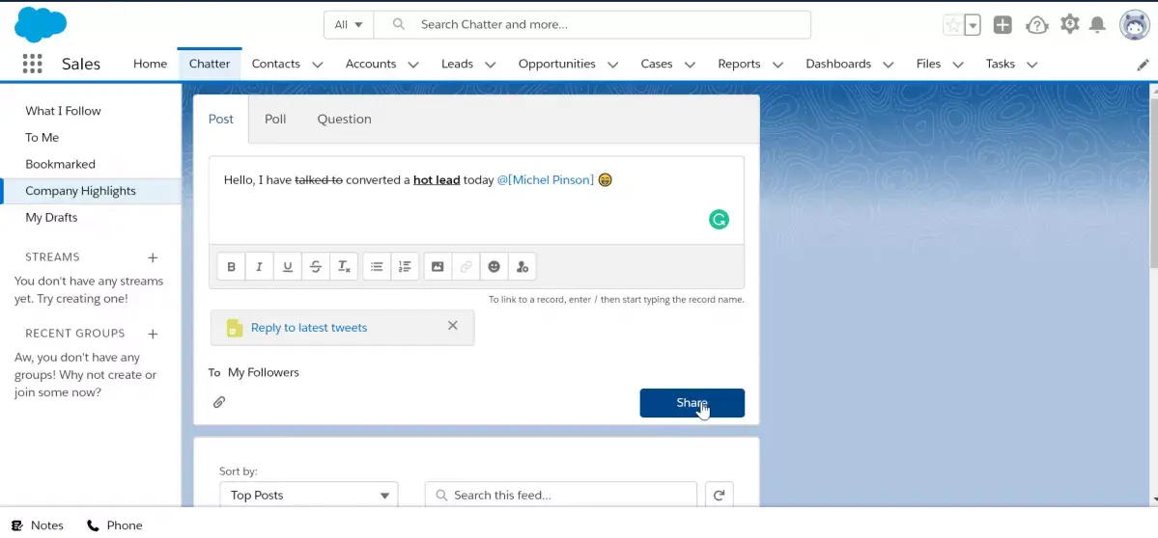Edit navigation with the pencil icon
This screenshot has height=538, width=1158.
[x=1143, y=65]
